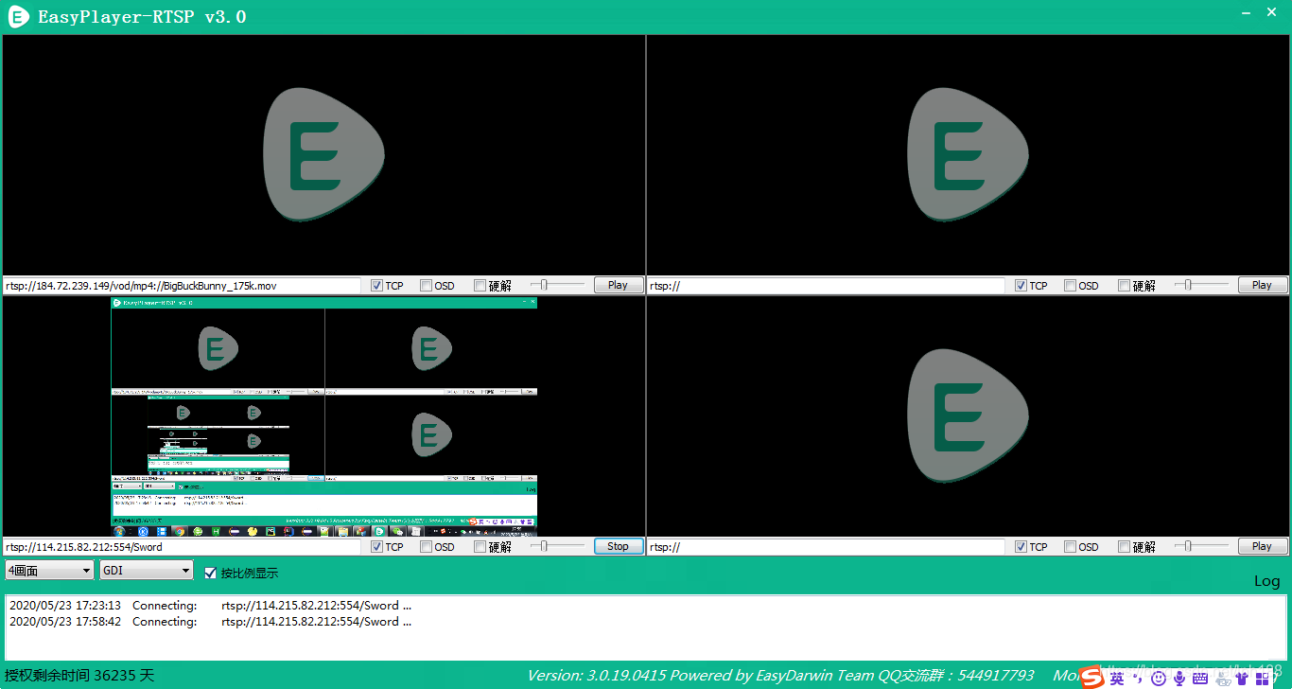This screenshot has height=689, width=1292.
Task: Enable 硬解 in the top-right pane
Action: click(x=1125, y=285)
